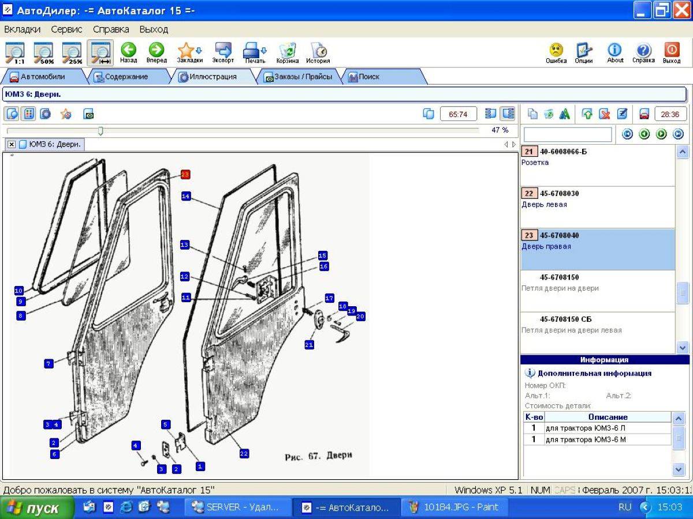This screenshot has width=693, height=519.
Task: Click the letter A font icon
Action: point(564,114)
